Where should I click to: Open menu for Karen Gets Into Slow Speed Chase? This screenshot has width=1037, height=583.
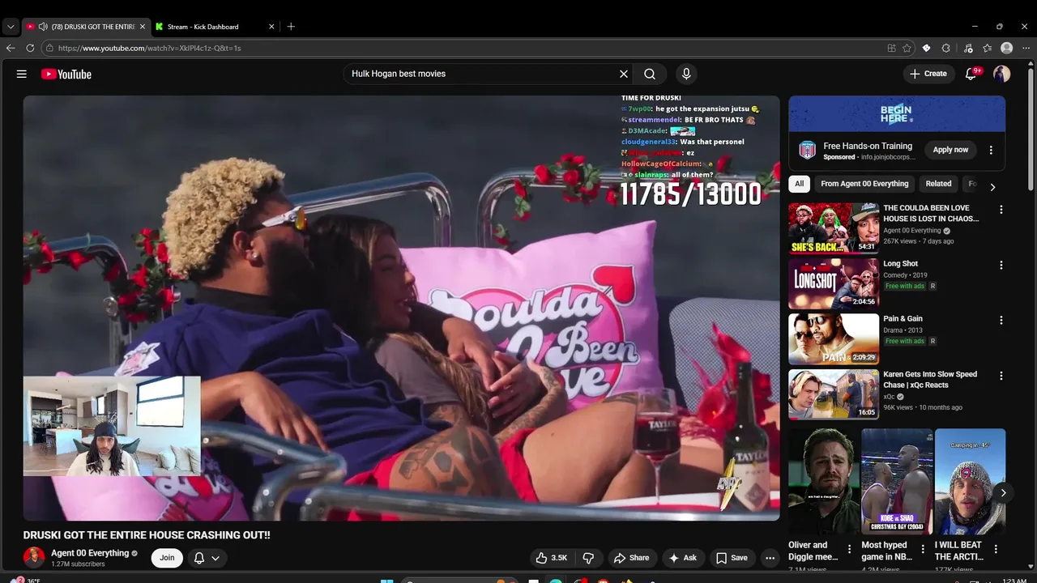click(1001, 376)
